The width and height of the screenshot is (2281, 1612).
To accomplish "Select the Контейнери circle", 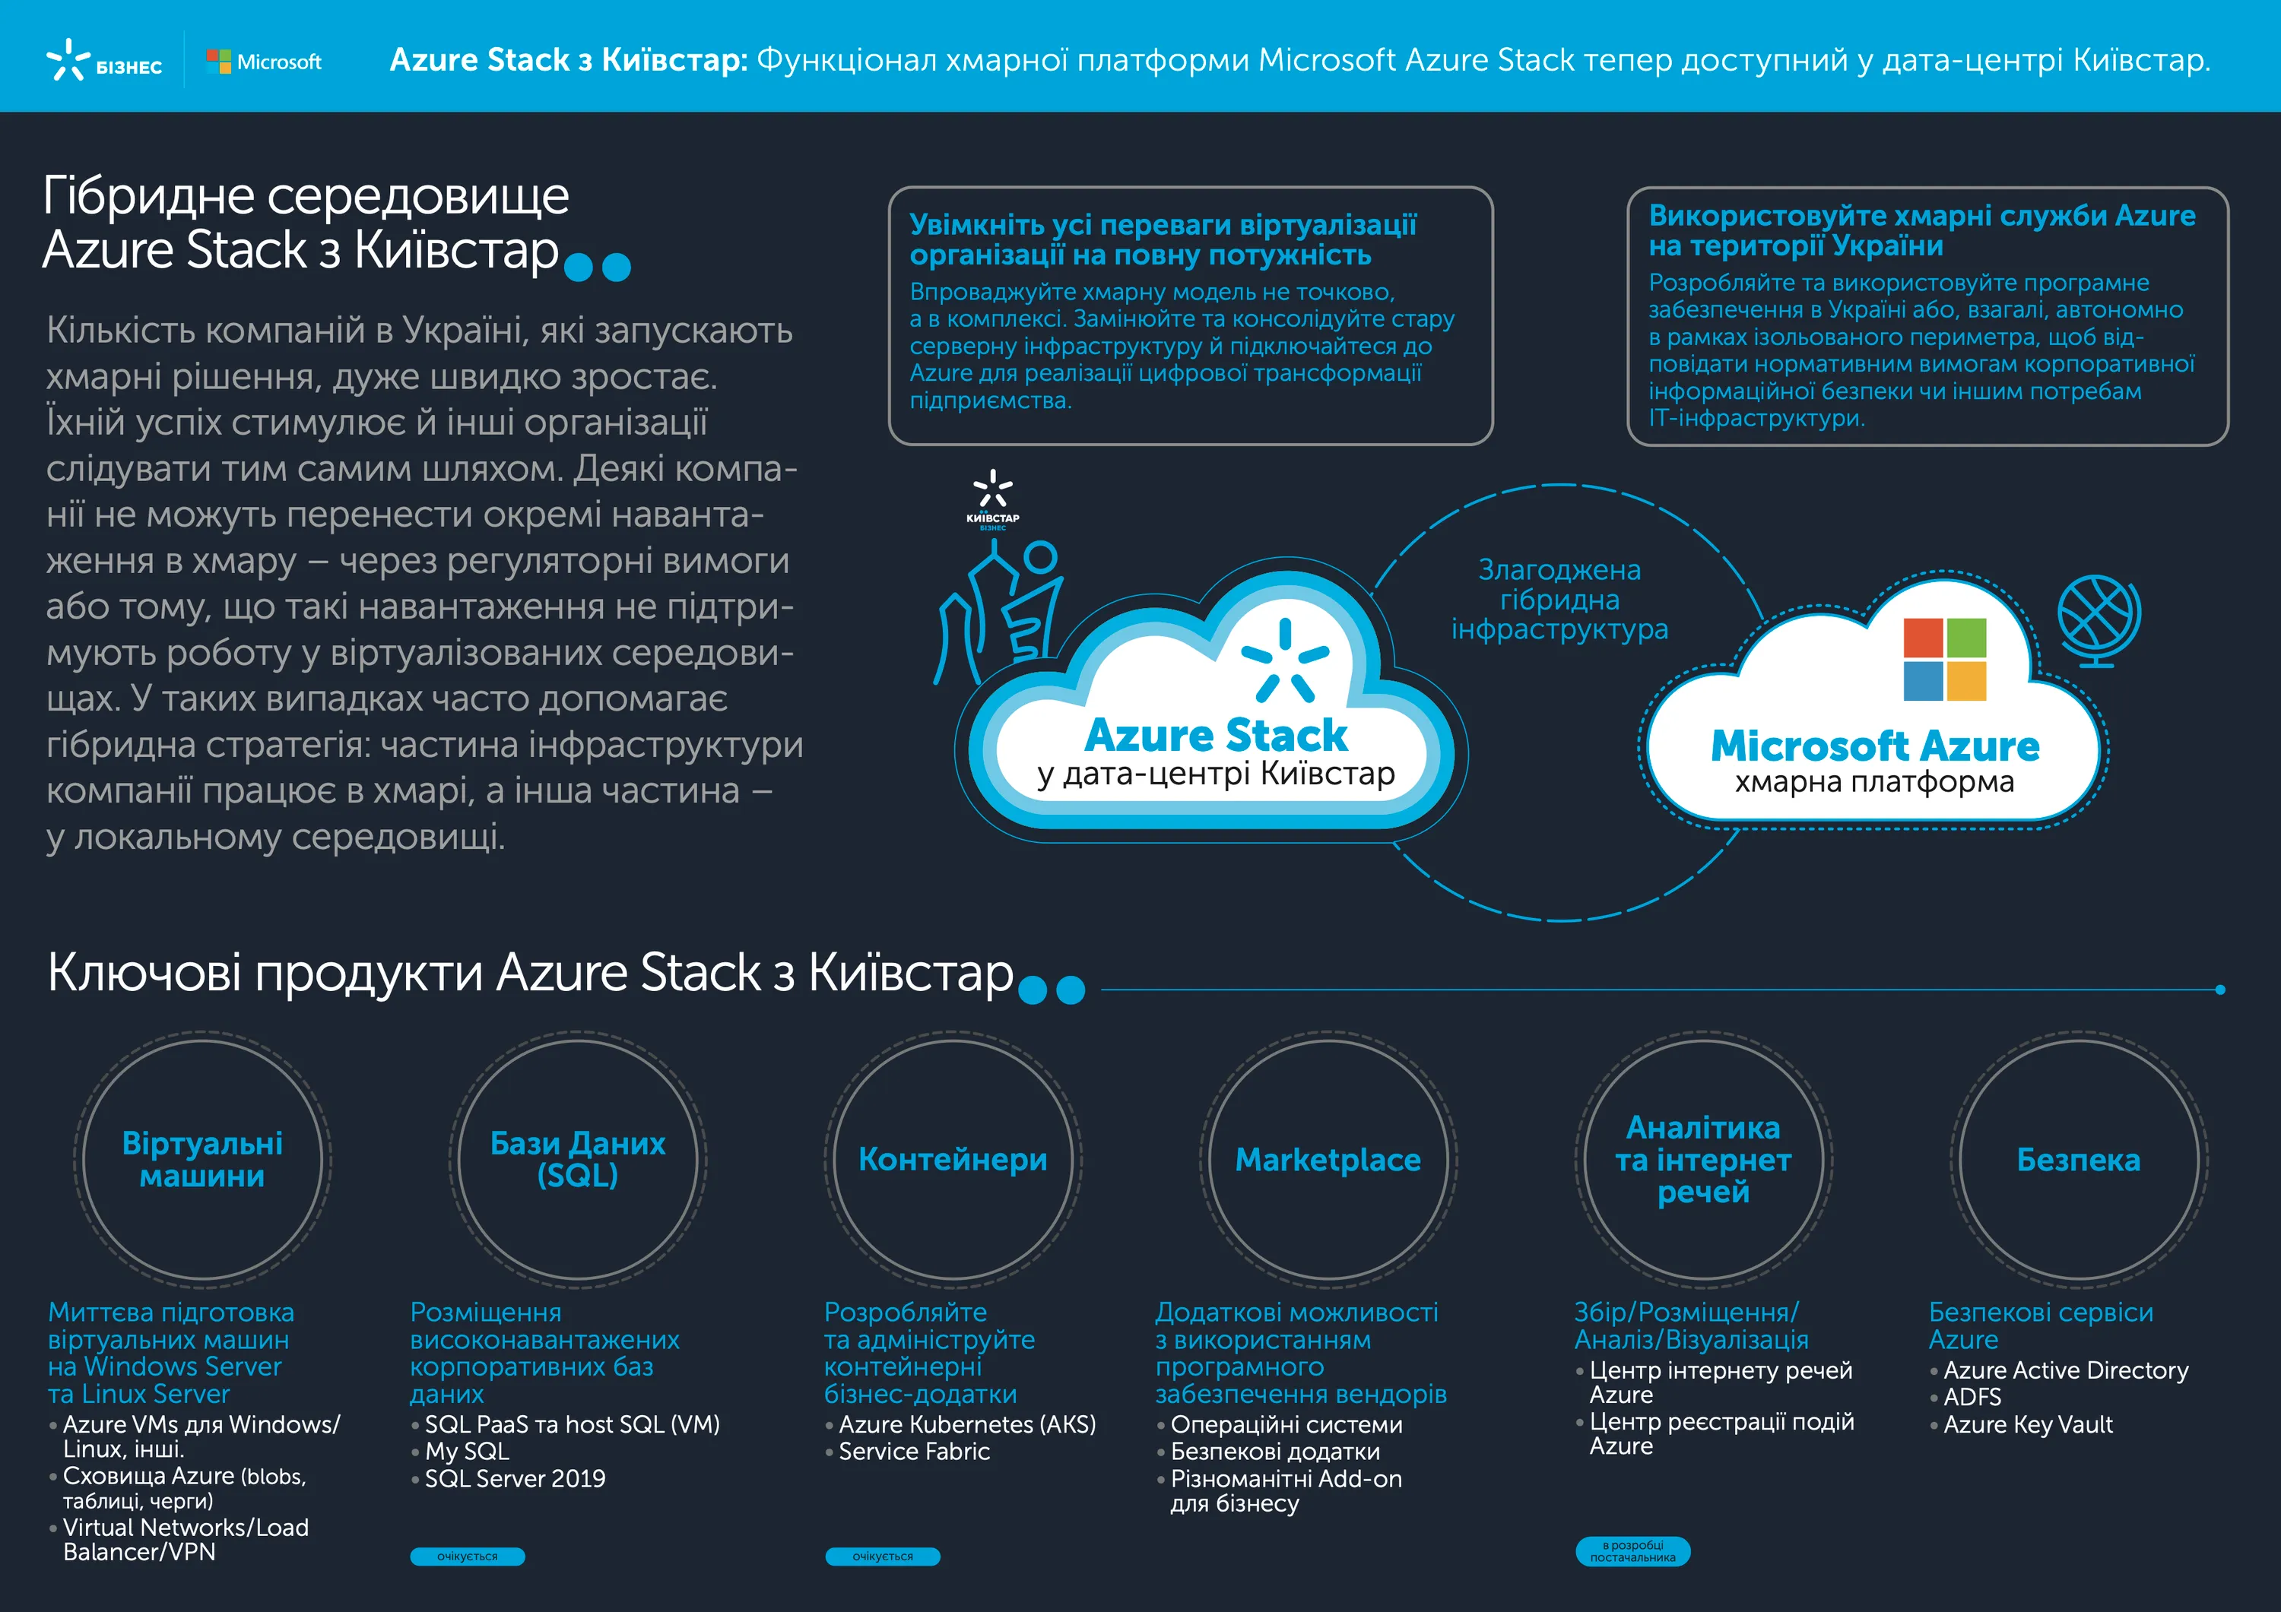I will point(953,1159).
